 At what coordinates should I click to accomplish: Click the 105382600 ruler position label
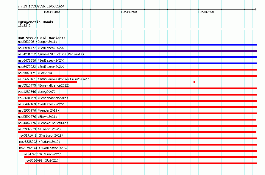206,12
